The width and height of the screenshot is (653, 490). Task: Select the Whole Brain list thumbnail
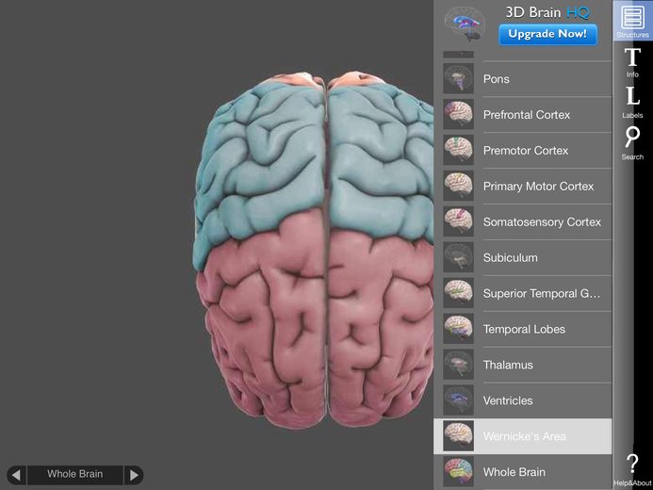(x=458, y=472)
